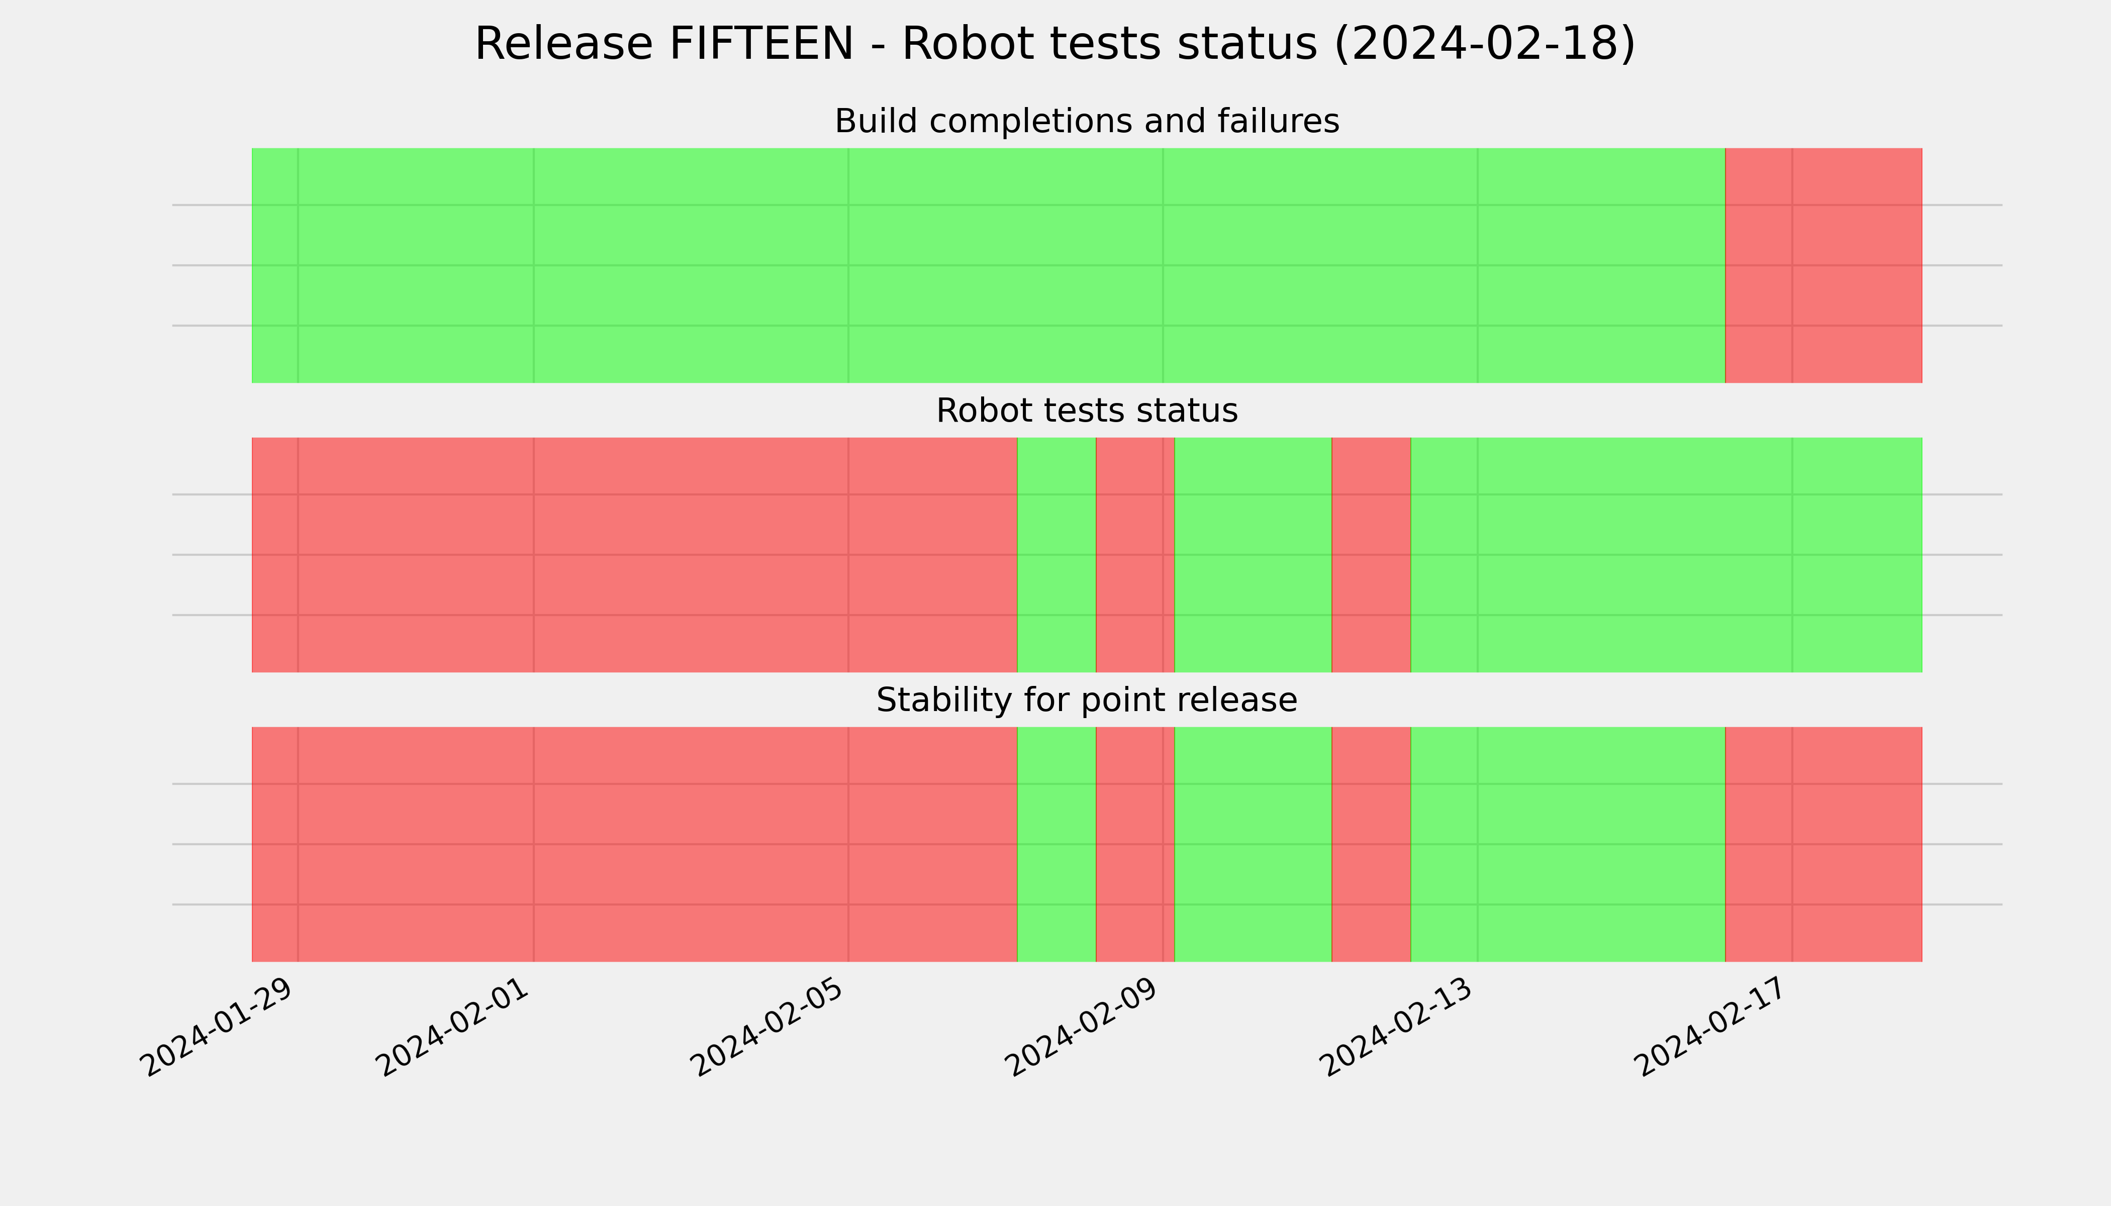This screenshot has height=1206, width=2111.
Task: Click the narrow red band before 2024-02-13 in the Robot tests chart
Action: pyautogui.click(x=1371, y=555)
